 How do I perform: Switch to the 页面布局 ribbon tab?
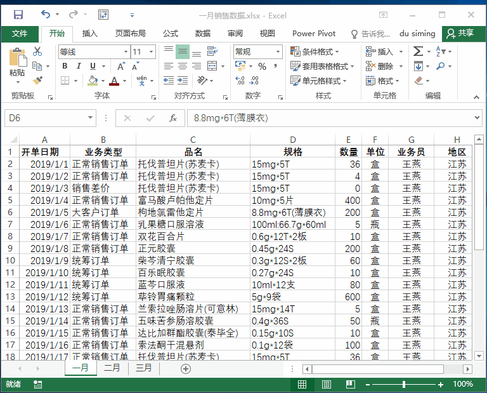point(130,34)
